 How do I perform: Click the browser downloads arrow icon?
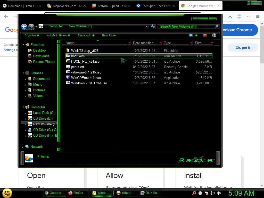click(230, 16)
